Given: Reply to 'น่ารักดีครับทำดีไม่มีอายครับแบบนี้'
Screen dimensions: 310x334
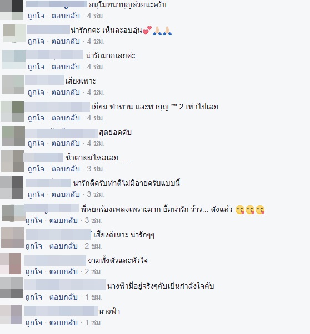Looking at the screenshot, I should tap(66, 195).
